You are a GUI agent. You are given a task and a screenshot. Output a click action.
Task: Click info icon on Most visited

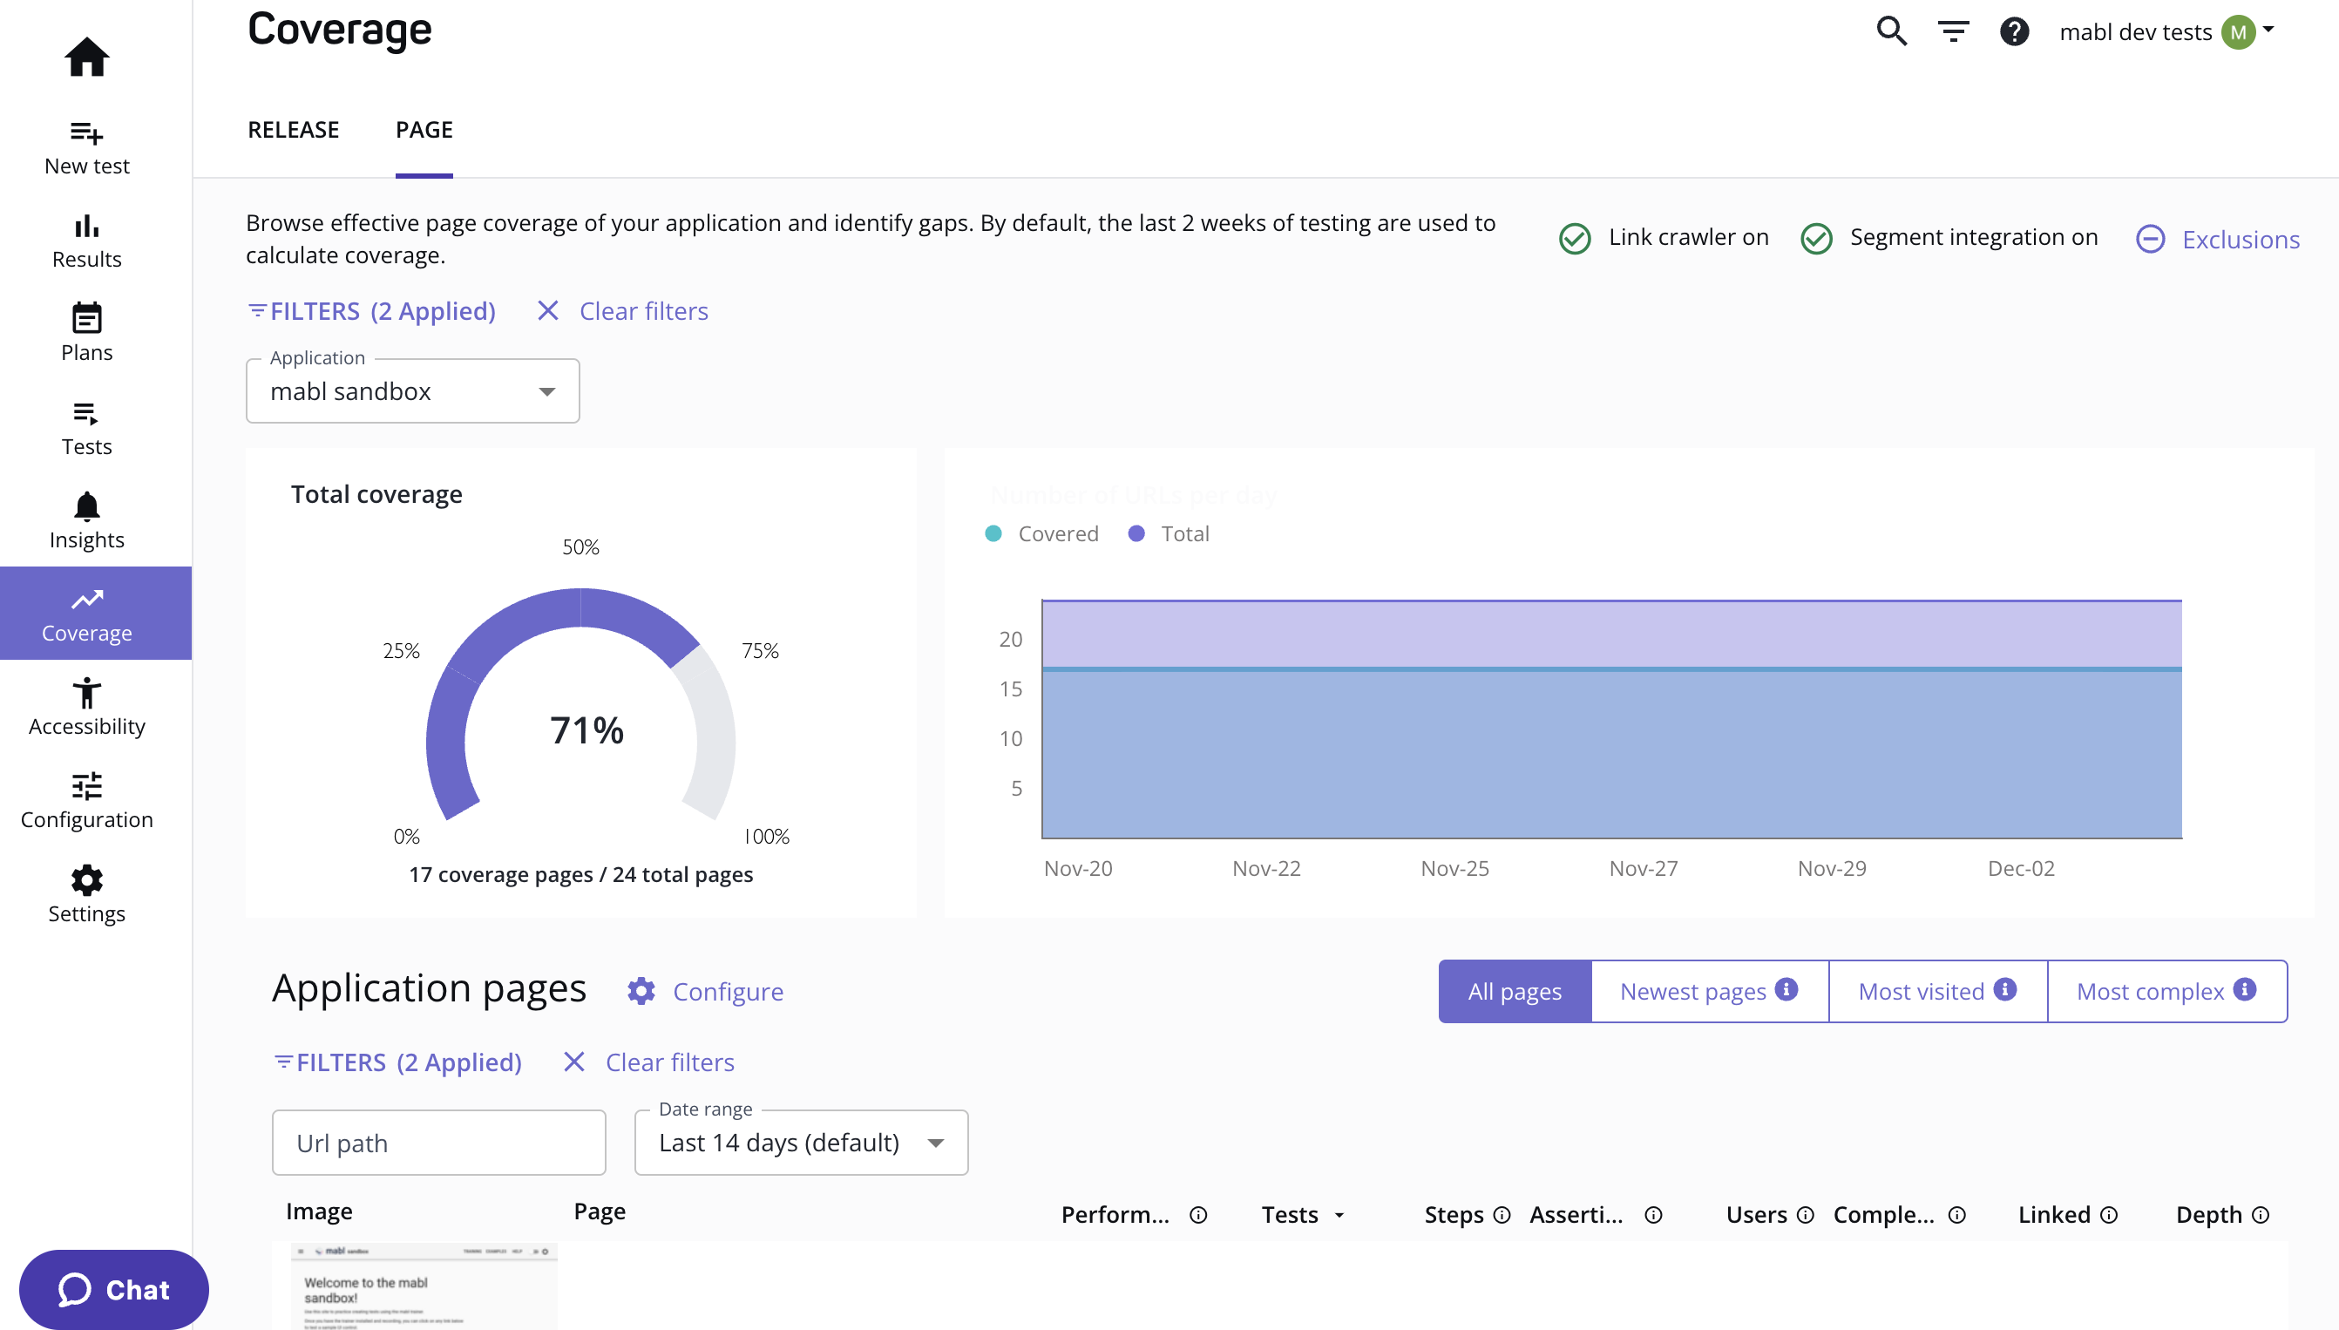tap(2004, 989)
